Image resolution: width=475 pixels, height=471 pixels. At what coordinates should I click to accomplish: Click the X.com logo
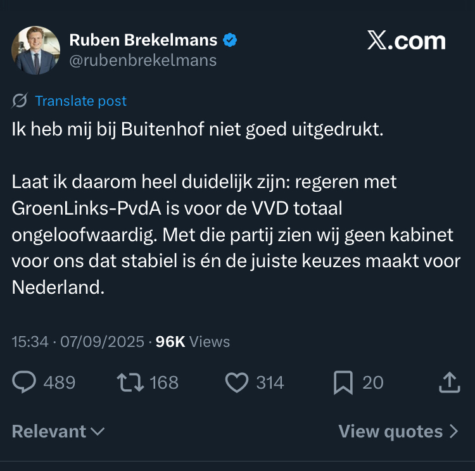(406, 41)
